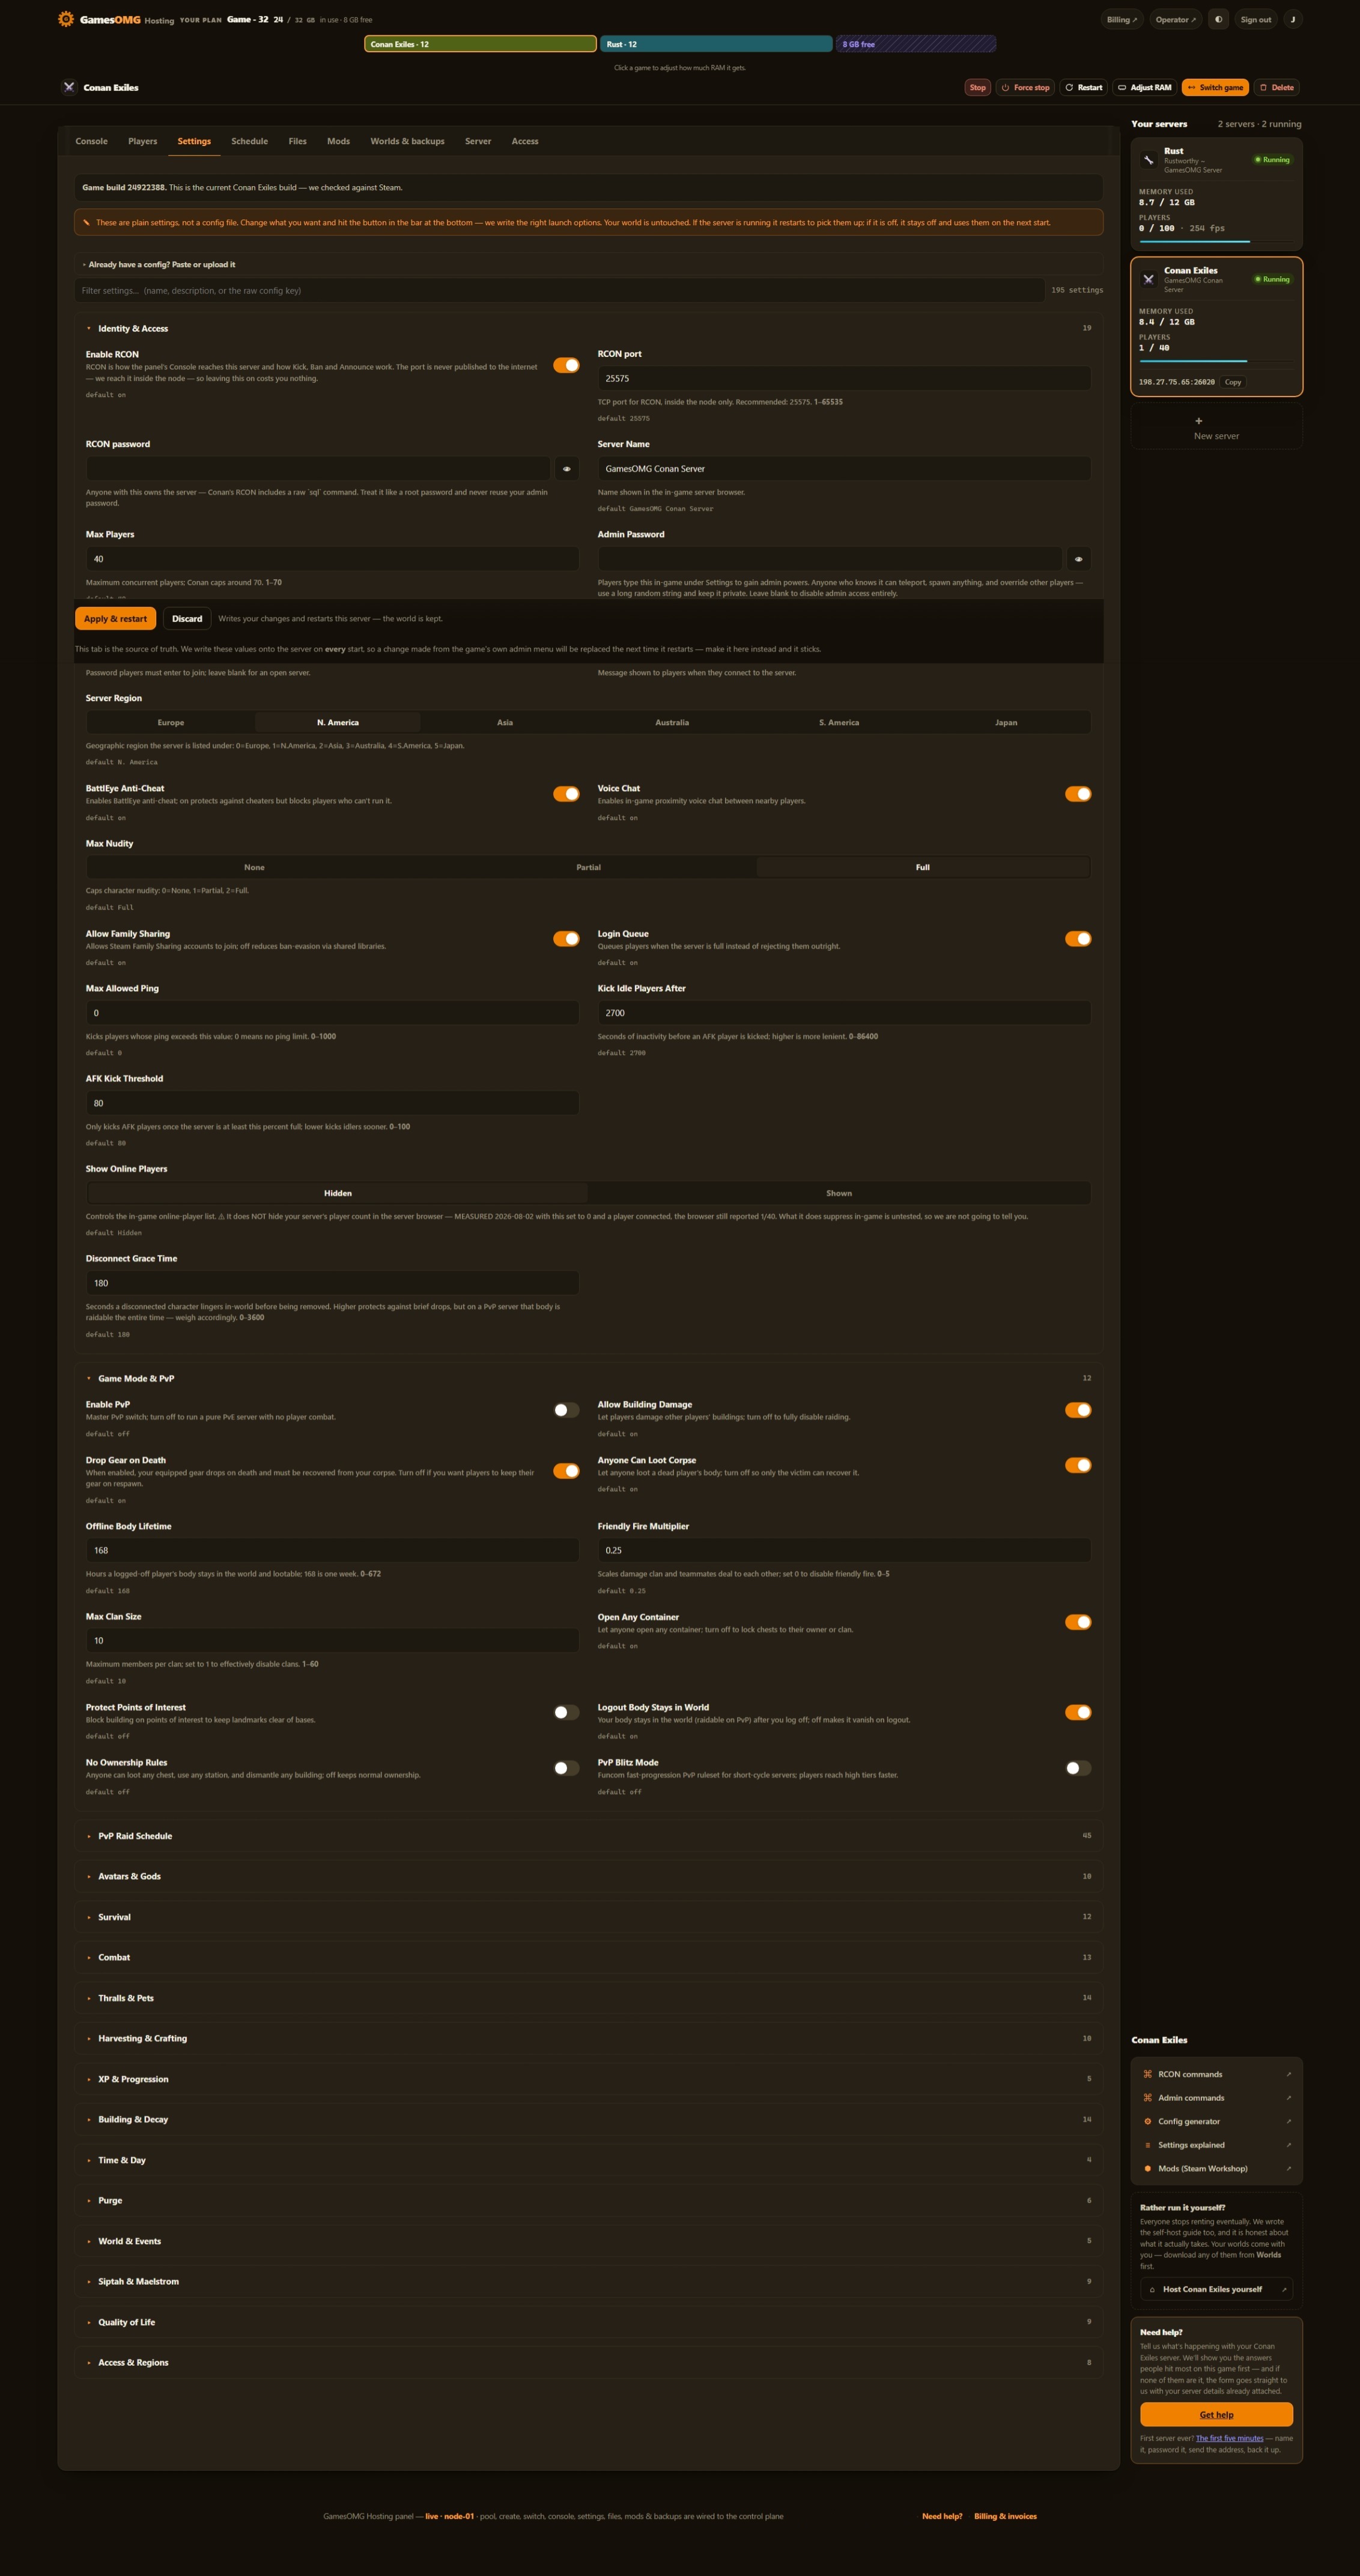Open the Schedule tab

point(249,141)
